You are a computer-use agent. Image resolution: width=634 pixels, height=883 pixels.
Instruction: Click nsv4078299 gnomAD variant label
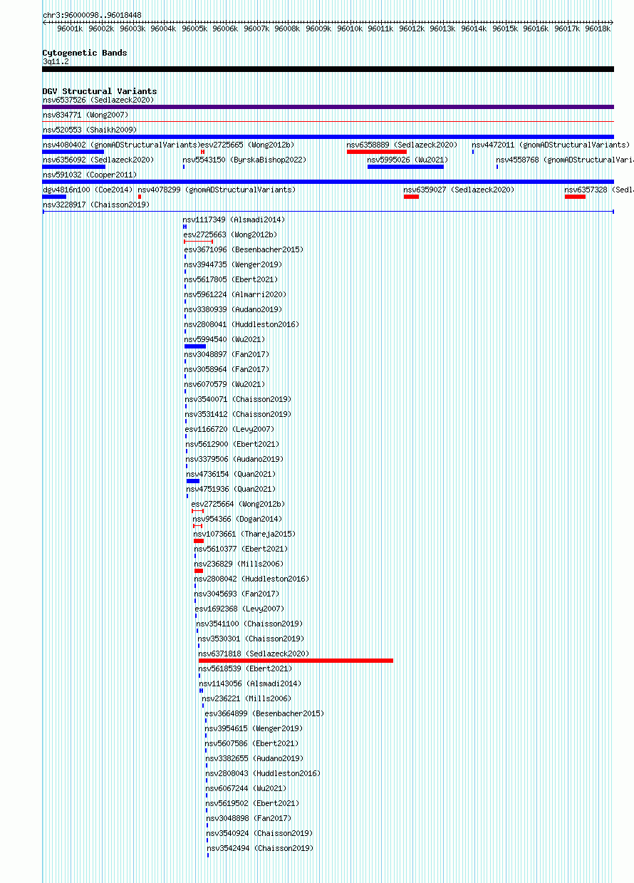(217, 190)
